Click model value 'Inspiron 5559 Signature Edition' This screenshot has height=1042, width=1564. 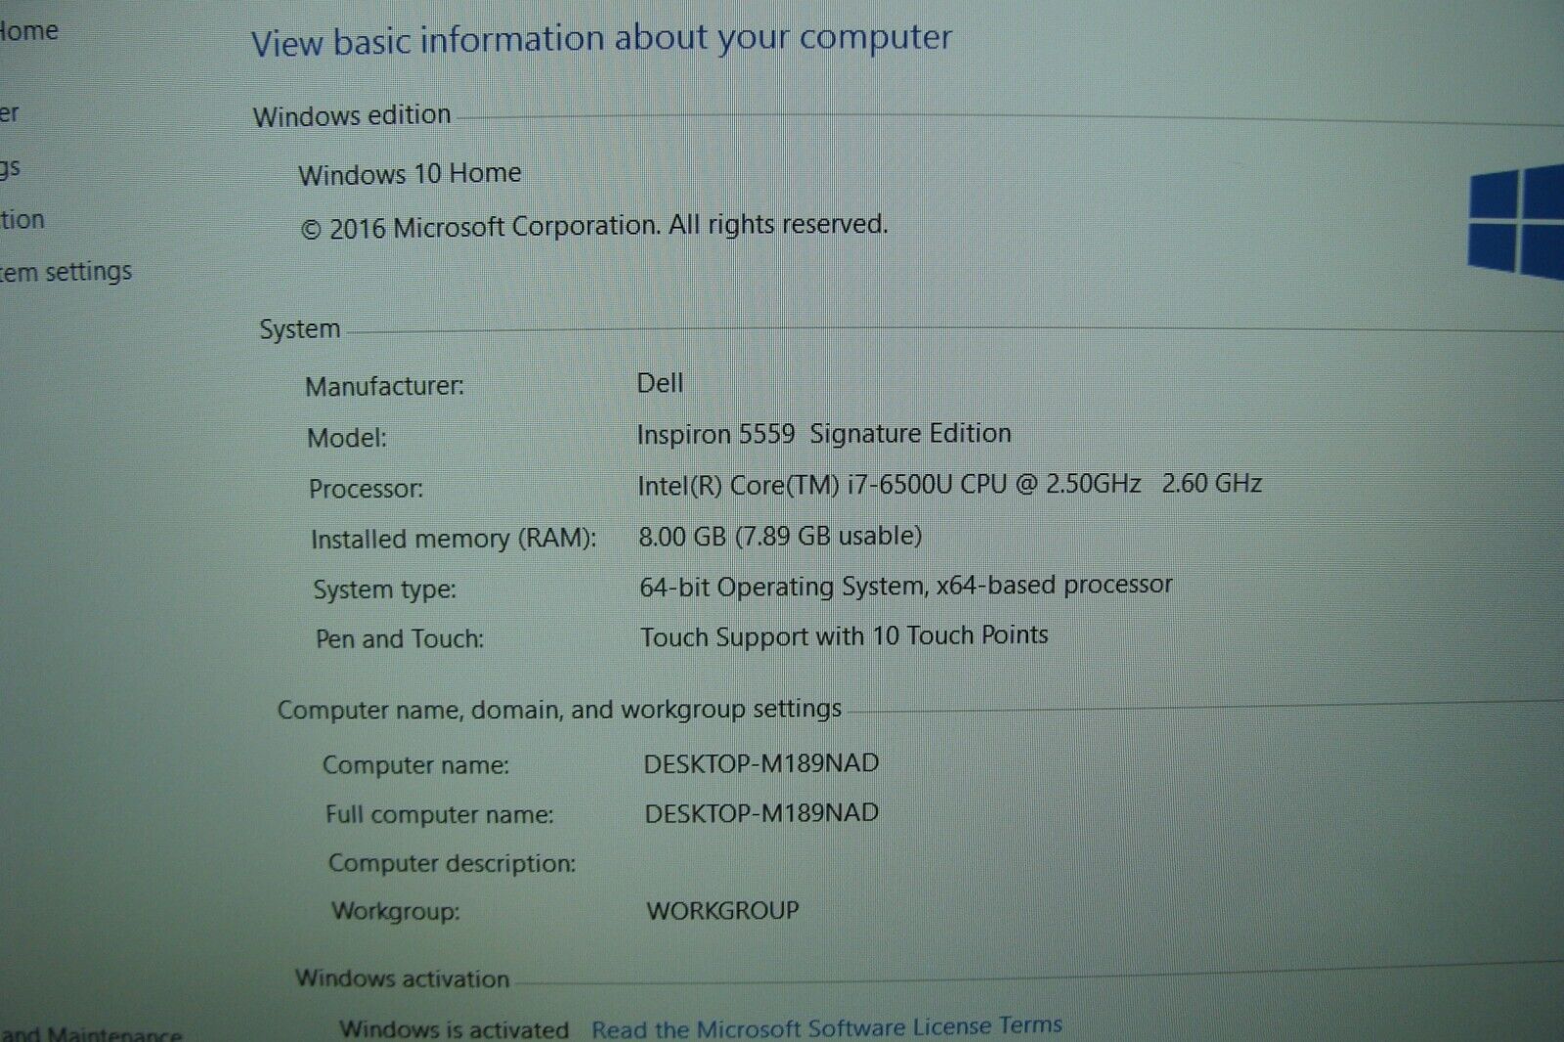coord(824,433)
